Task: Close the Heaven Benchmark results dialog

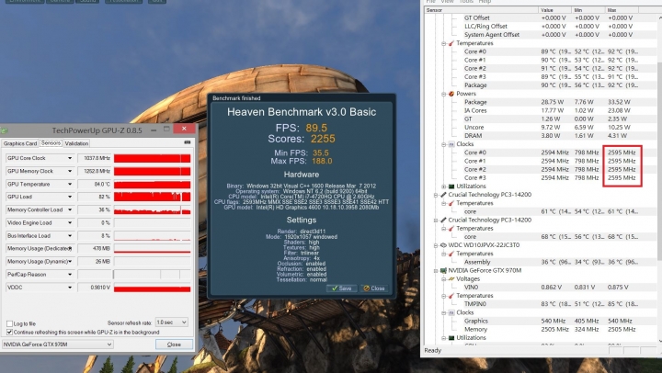Action: [x=374, y=288]
